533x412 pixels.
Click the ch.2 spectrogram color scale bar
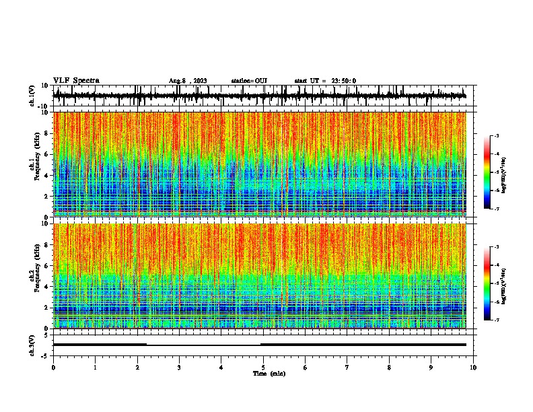(487, 283)
